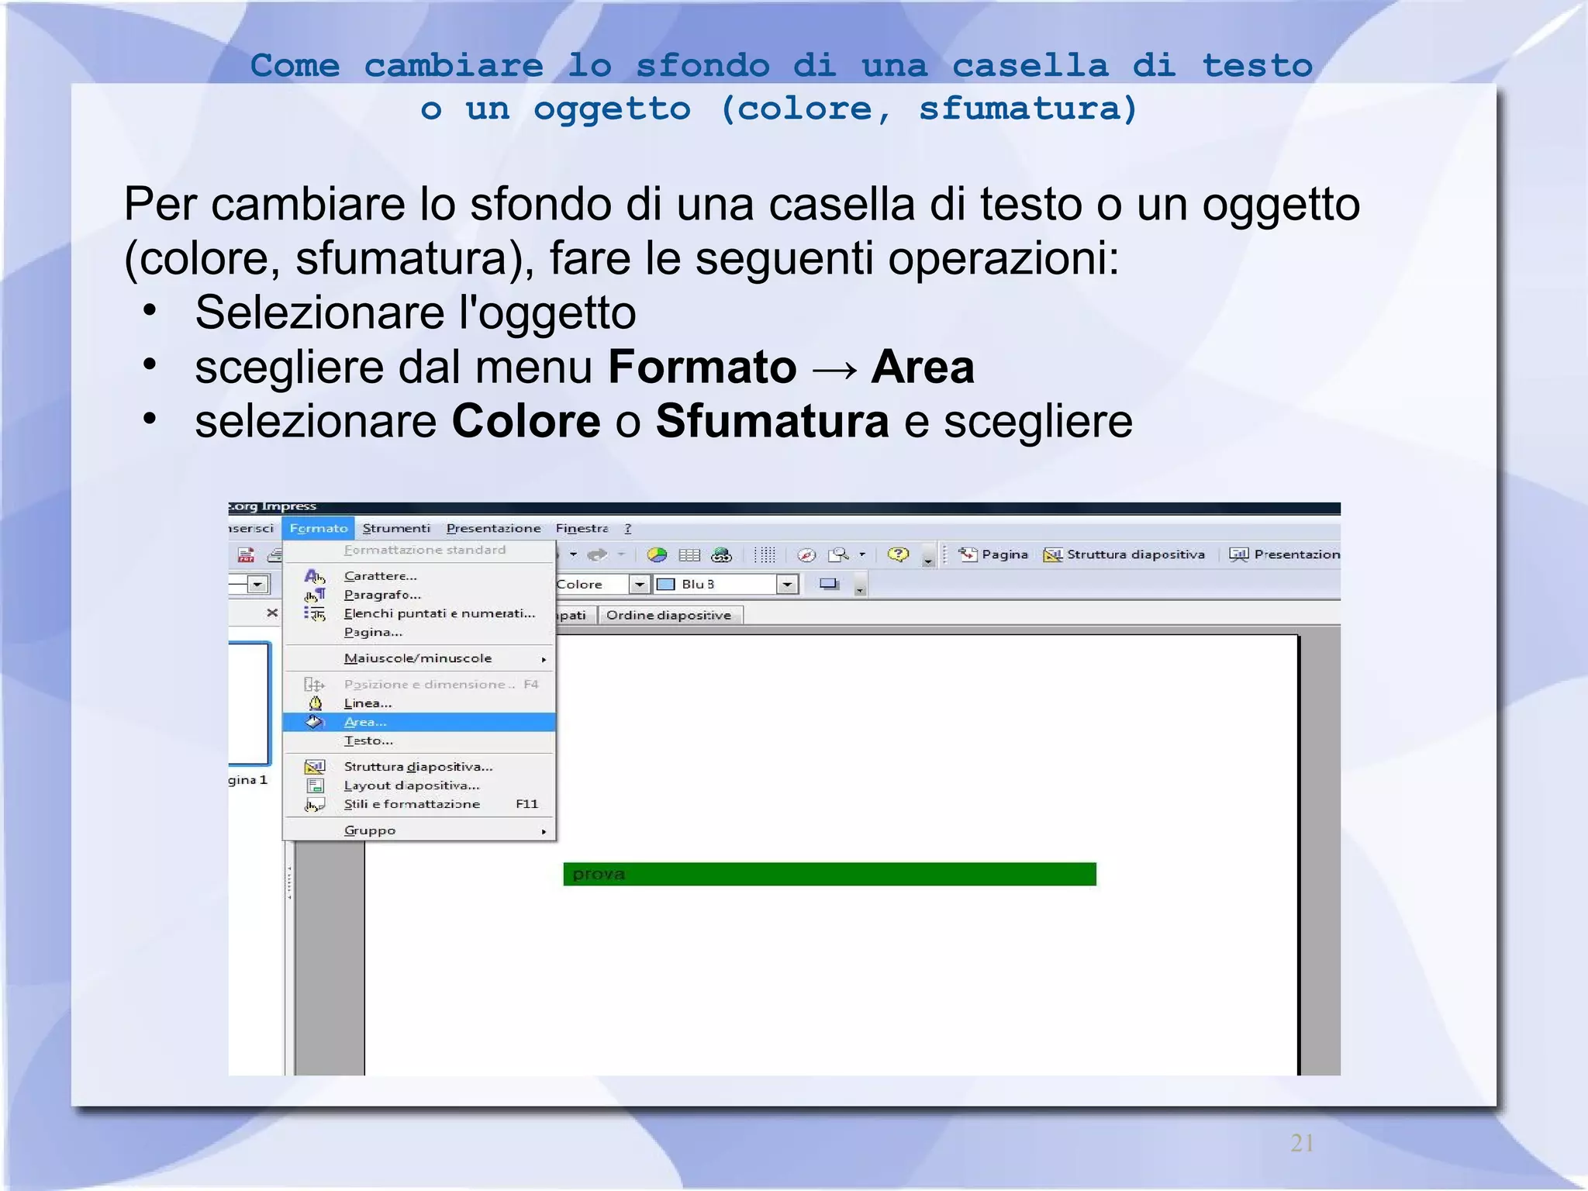Click the Layout diapositiva icon
The image size is (1588, 1191).
click(314, 785)
